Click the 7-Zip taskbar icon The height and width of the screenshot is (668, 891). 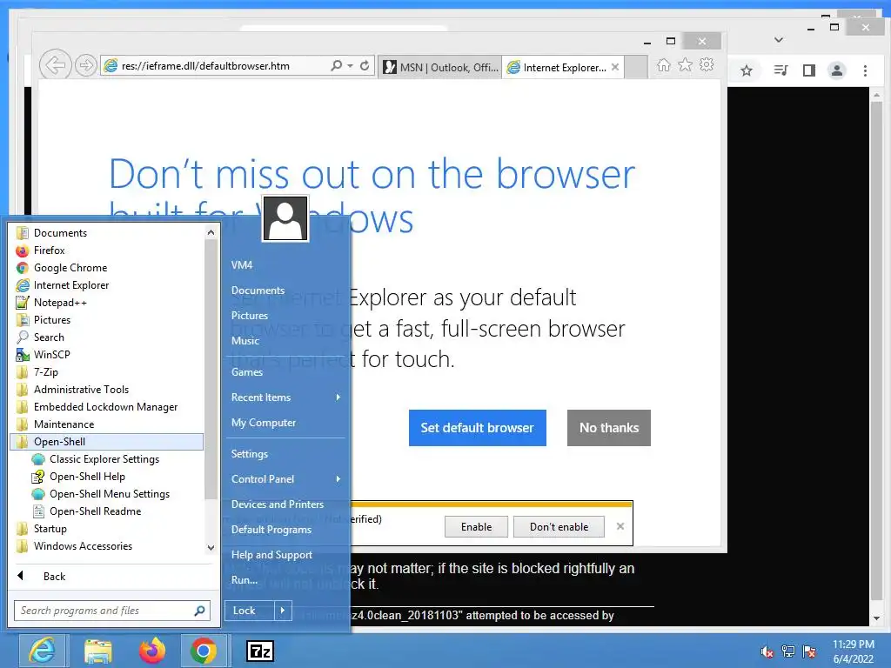[260, 651]
